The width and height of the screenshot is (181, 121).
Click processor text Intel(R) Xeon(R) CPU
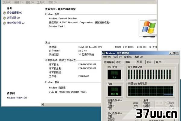(90, 47)
